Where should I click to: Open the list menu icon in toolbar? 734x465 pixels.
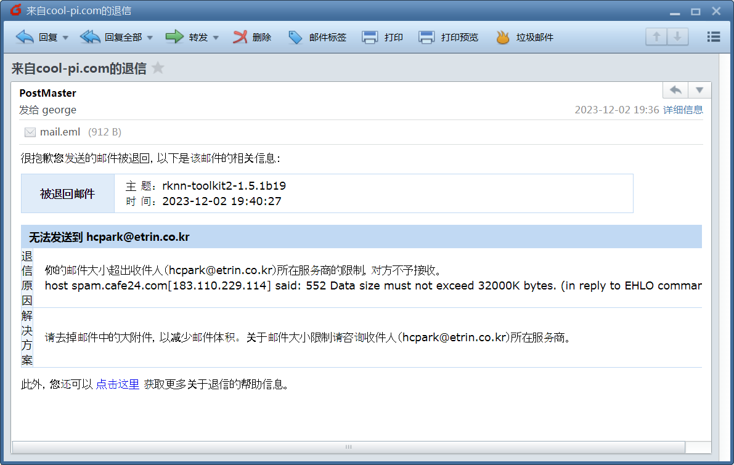pos(714,36)
